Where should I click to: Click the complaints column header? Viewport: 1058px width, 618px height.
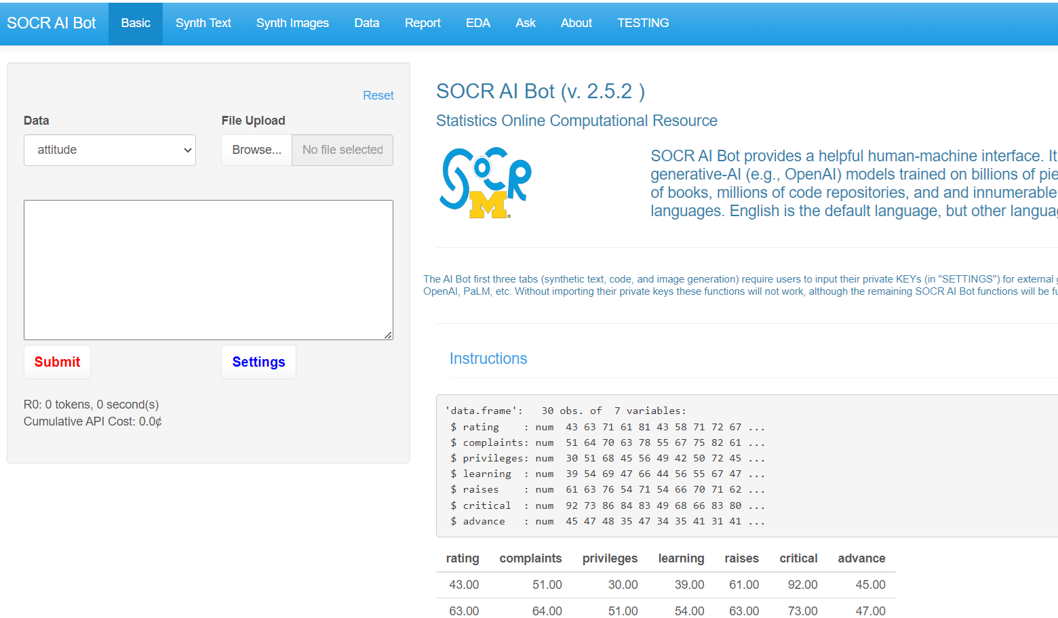tap(531, 558)
